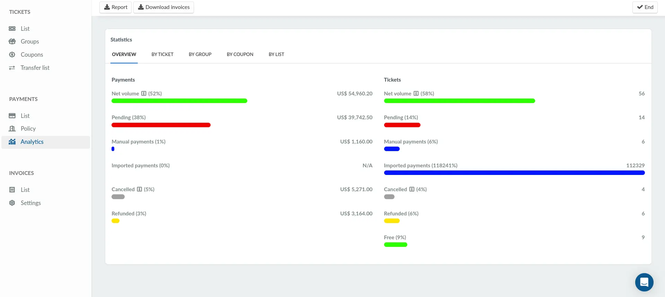Click the green Free tickets bar

tap(396, 245)
